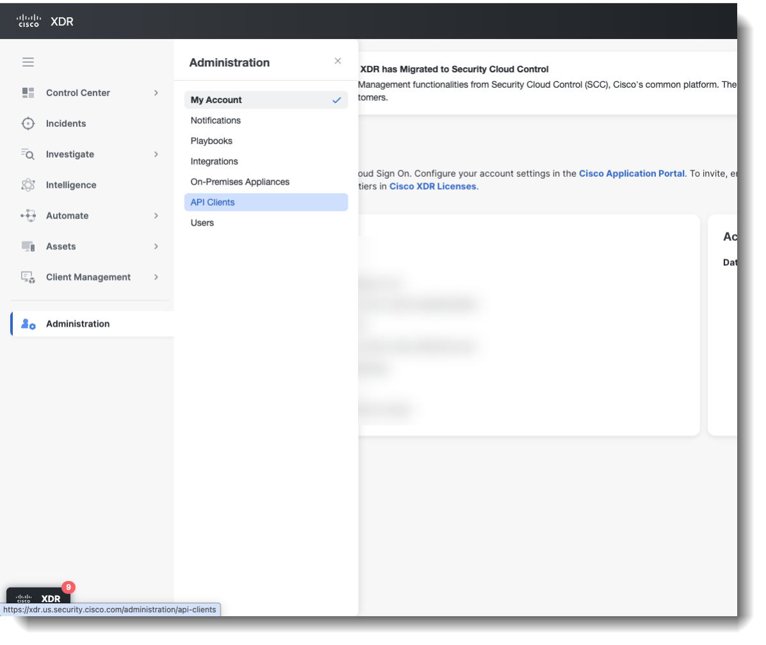The height and width of the screenshot is (645, 766).
Task: Click the Investigate search icon
Action: 28,154
